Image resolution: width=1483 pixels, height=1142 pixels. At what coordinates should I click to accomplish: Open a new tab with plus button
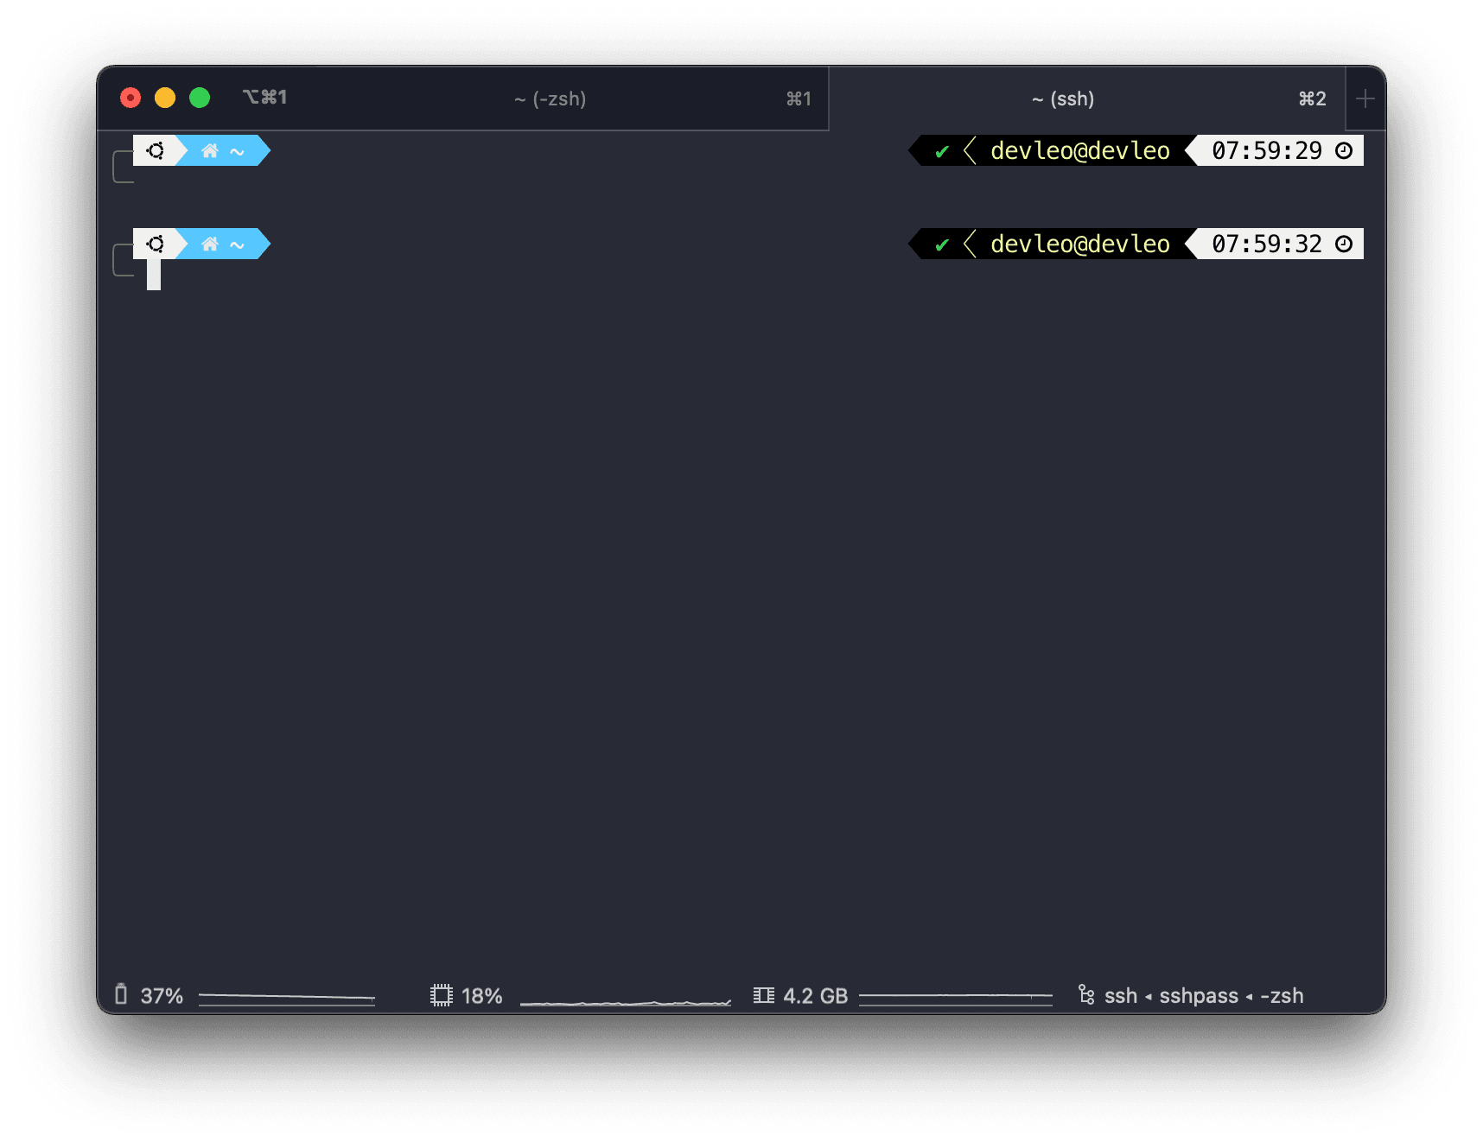click(x=1365, y=98)
